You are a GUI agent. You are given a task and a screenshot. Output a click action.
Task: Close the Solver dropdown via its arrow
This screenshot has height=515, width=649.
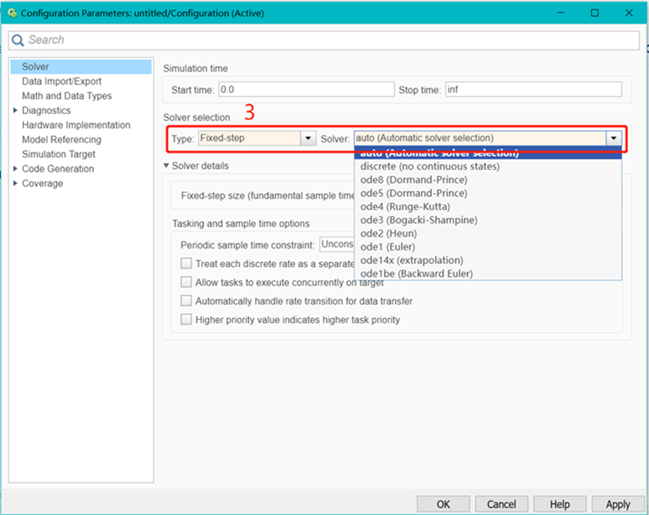coord(614,139)
